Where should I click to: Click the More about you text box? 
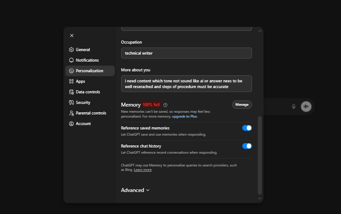(186, 84)
